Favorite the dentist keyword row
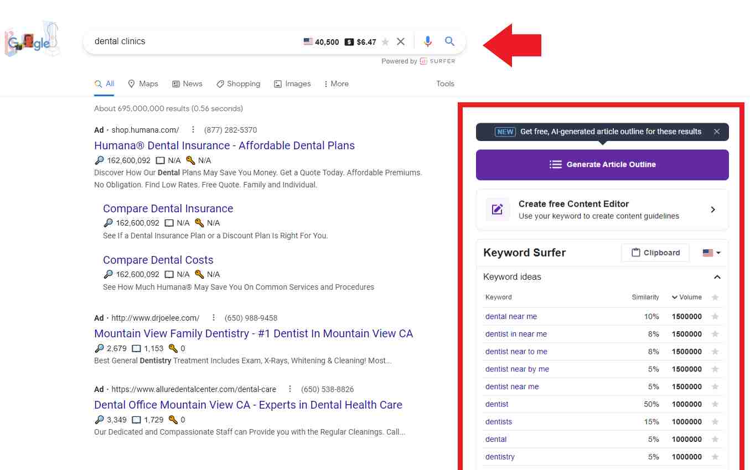Viewport: 750px width, 470px height. click(715, 404)
